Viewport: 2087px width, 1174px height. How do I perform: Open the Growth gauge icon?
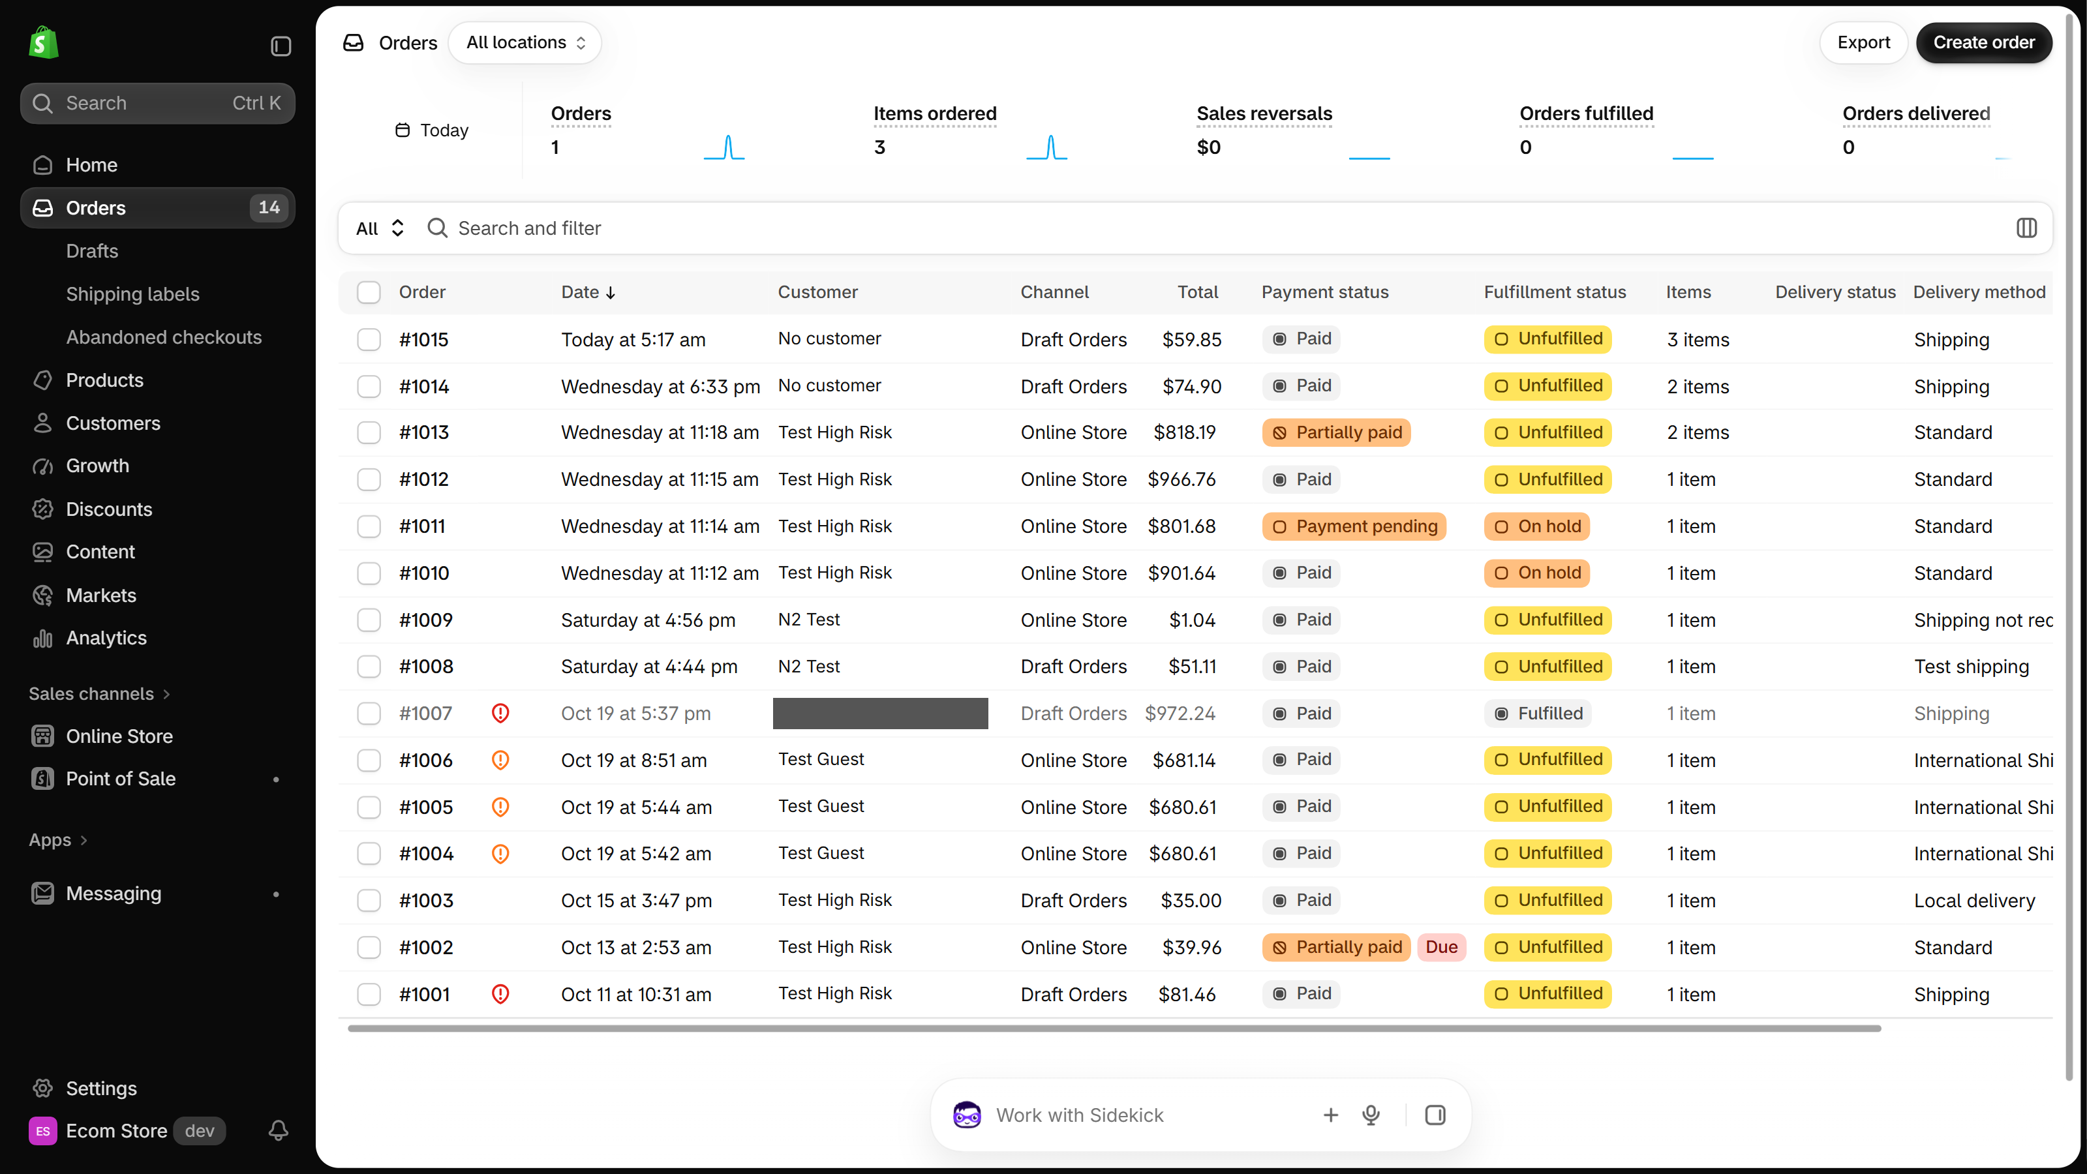[x=43, y=466]
